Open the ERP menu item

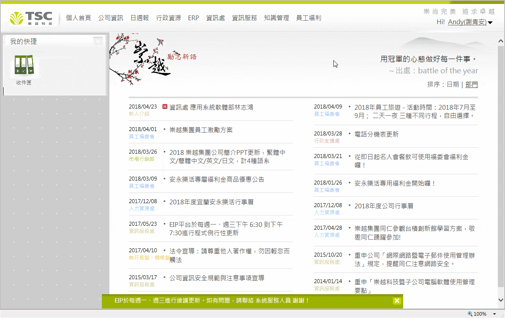click(x=193, y=18)
